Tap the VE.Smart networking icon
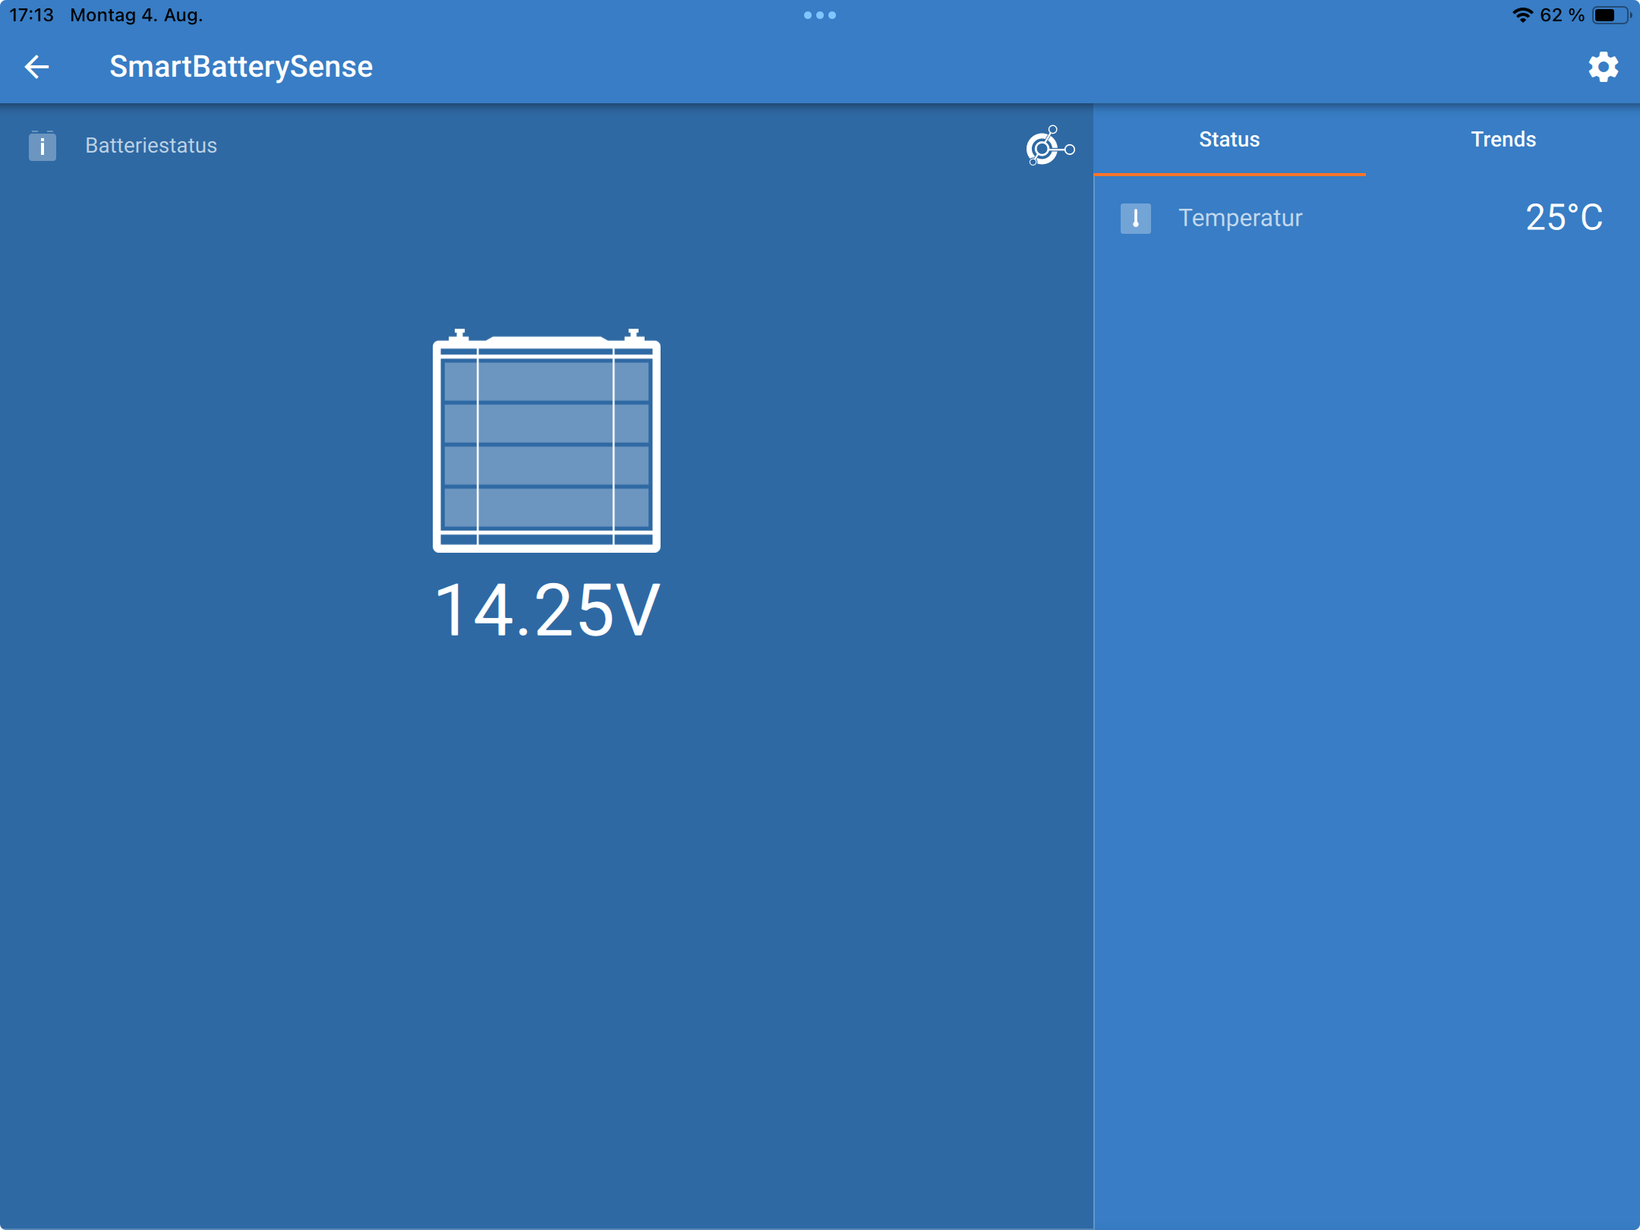 [1049, 146]
